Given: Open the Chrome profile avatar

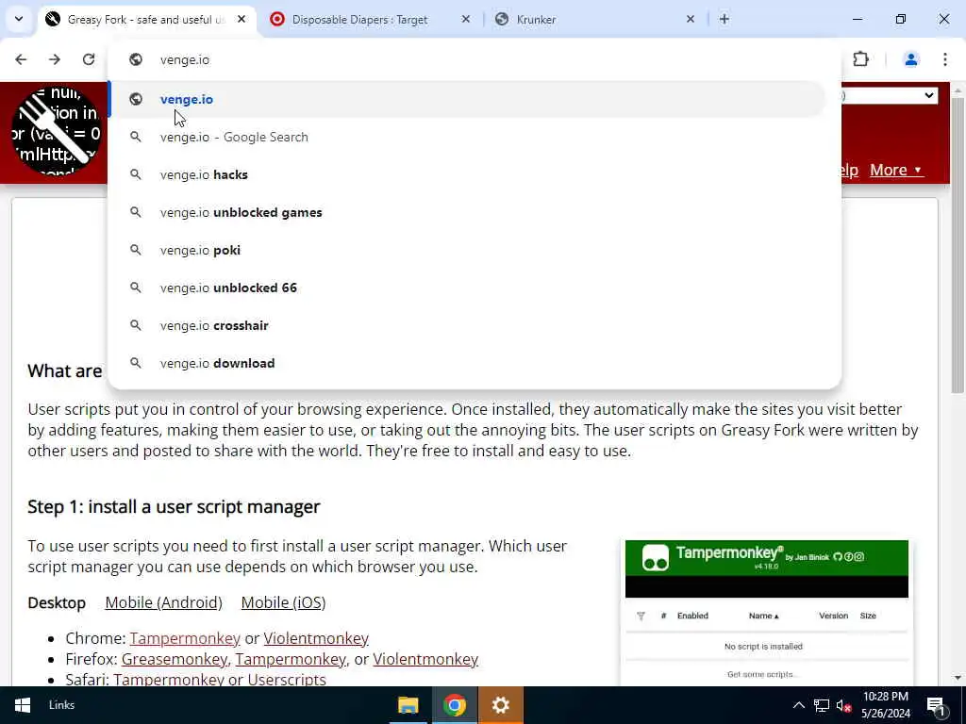Looking at the screenshot, I should [x=910, y=59].
